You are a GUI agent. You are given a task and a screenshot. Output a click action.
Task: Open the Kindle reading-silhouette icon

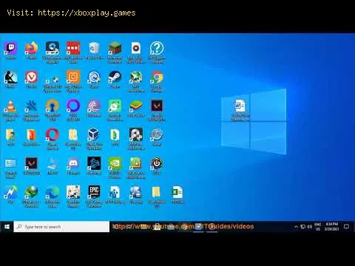pos(11,78)
